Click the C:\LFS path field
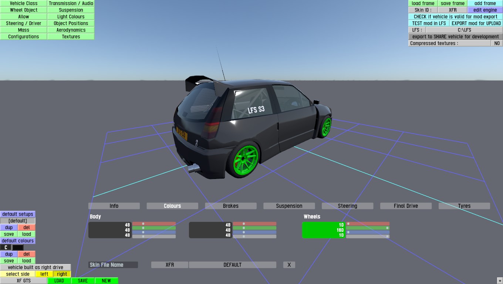The image size is (503, 284). (465, 30)
